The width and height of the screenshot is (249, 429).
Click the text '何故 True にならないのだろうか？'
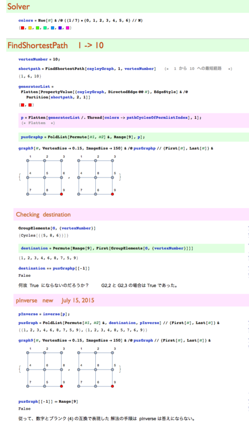point(54,286)
